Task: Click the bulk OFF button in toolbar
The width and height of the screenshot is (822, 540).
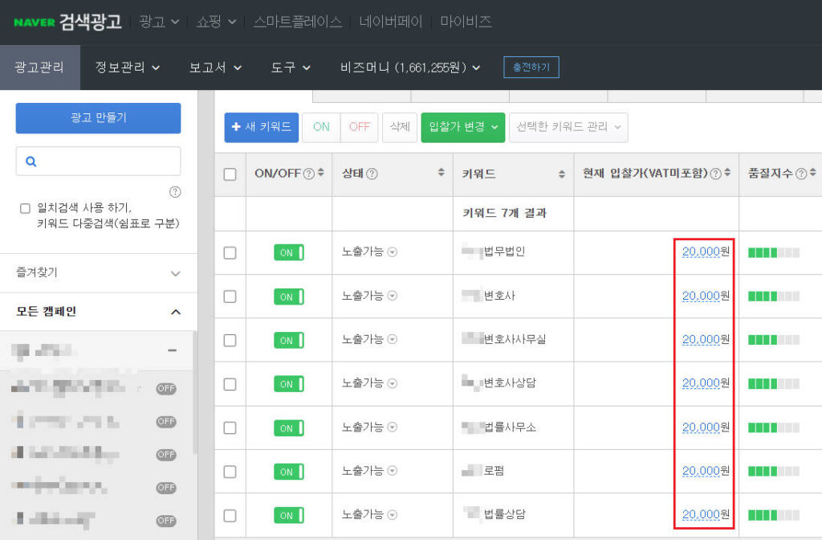Action: tap(359, 127)
